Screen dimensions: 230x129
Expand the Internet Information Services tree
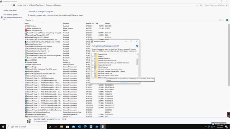93,61
